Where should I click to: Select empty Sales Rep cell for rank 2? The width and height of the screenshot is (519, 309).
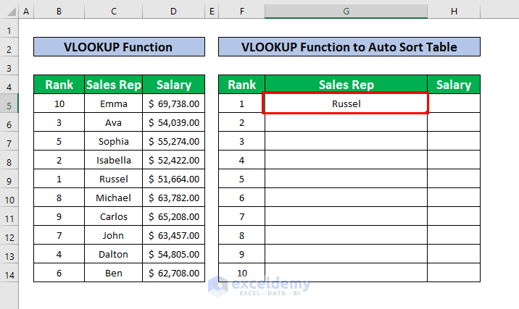(x=346, y=122)
